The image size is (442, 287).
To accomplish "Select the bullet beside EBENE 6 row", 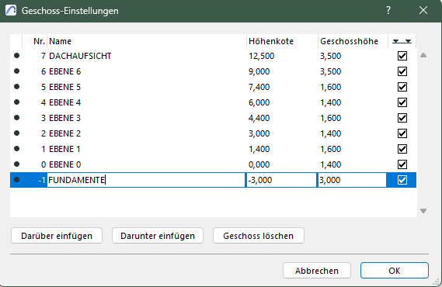I will point(16,71).
